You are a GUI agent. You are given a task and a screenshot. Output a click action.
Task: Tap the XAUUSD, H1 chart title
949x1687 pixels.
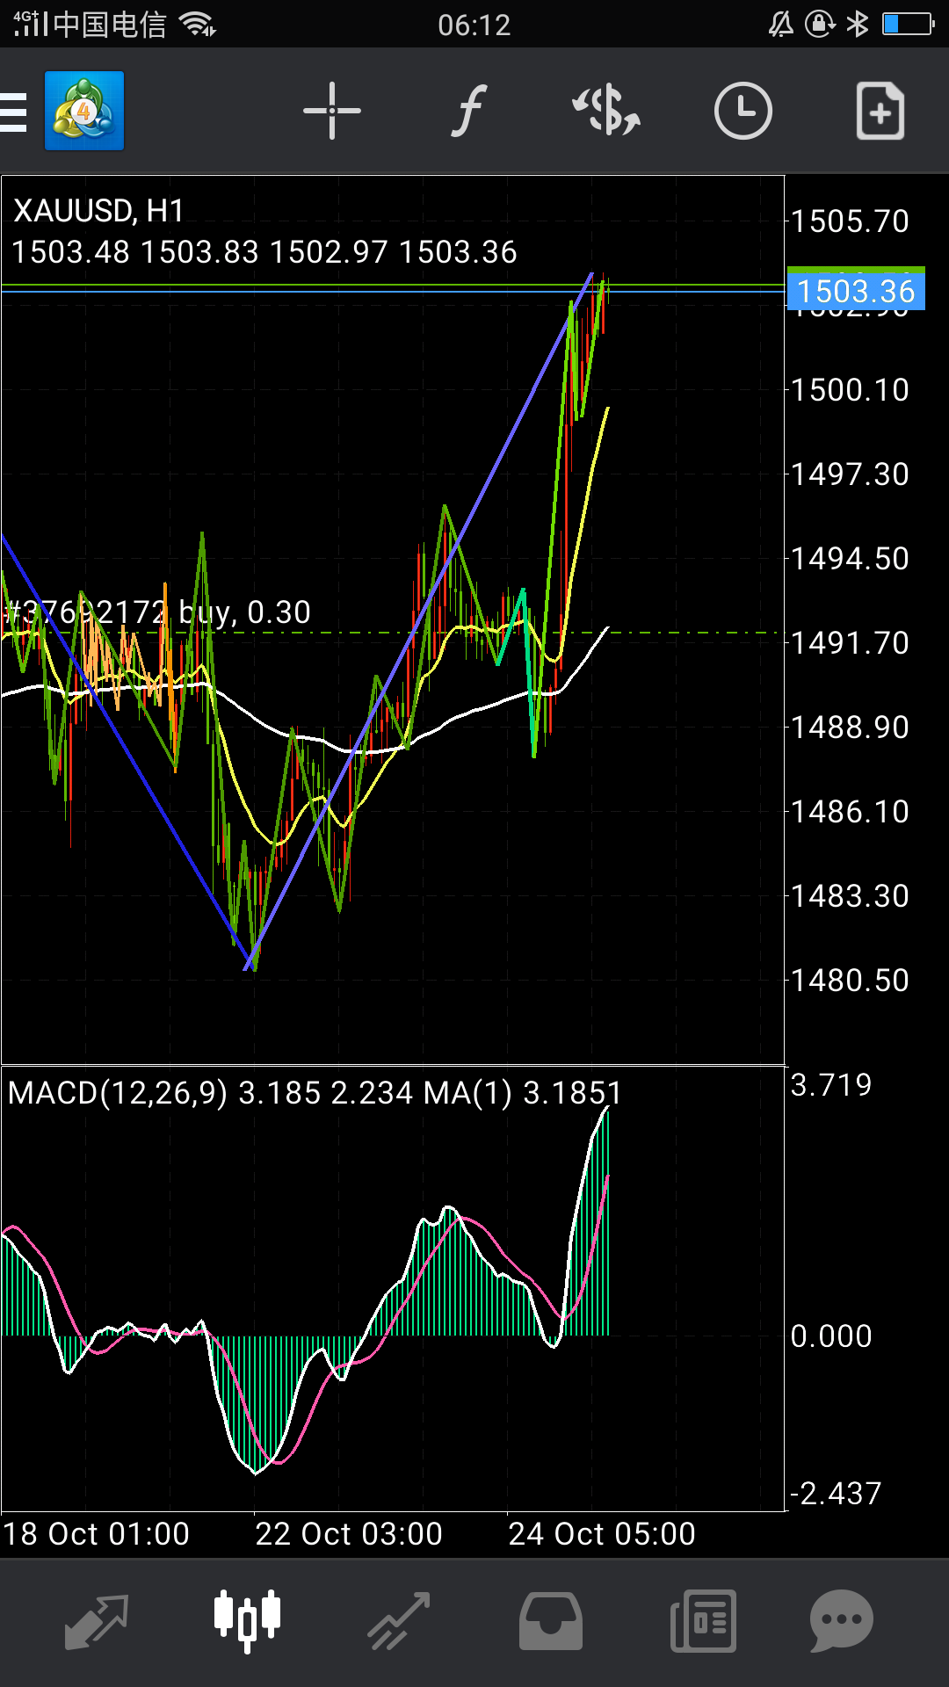pyautogui.click(x=98, y=211)
